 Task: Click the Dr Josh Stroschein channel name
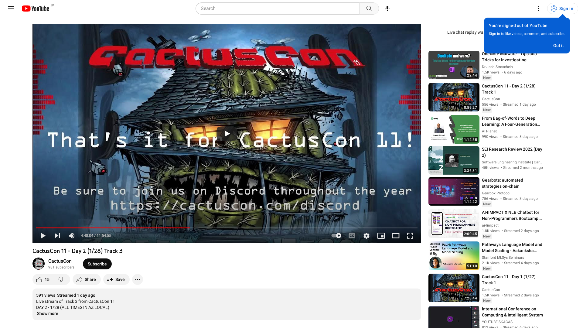point(497,67)
